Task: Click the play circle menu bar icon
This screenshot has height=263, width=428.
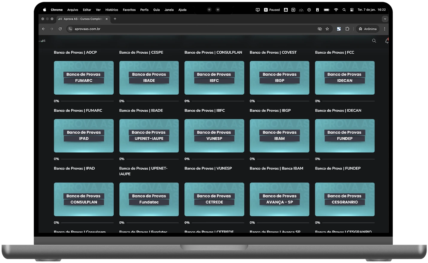Action: coord(309,10)
